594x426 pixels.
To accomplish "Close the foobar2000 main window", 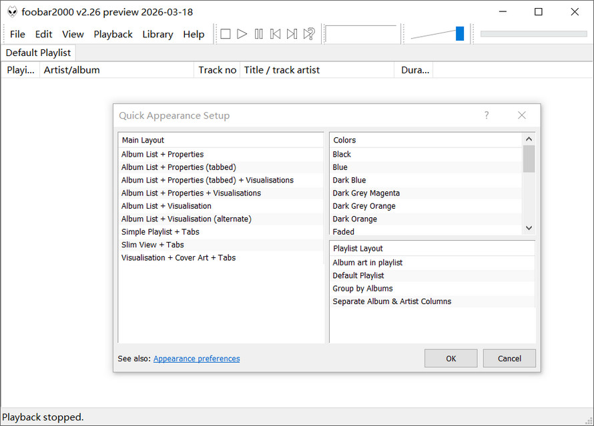I will (575, 12).
